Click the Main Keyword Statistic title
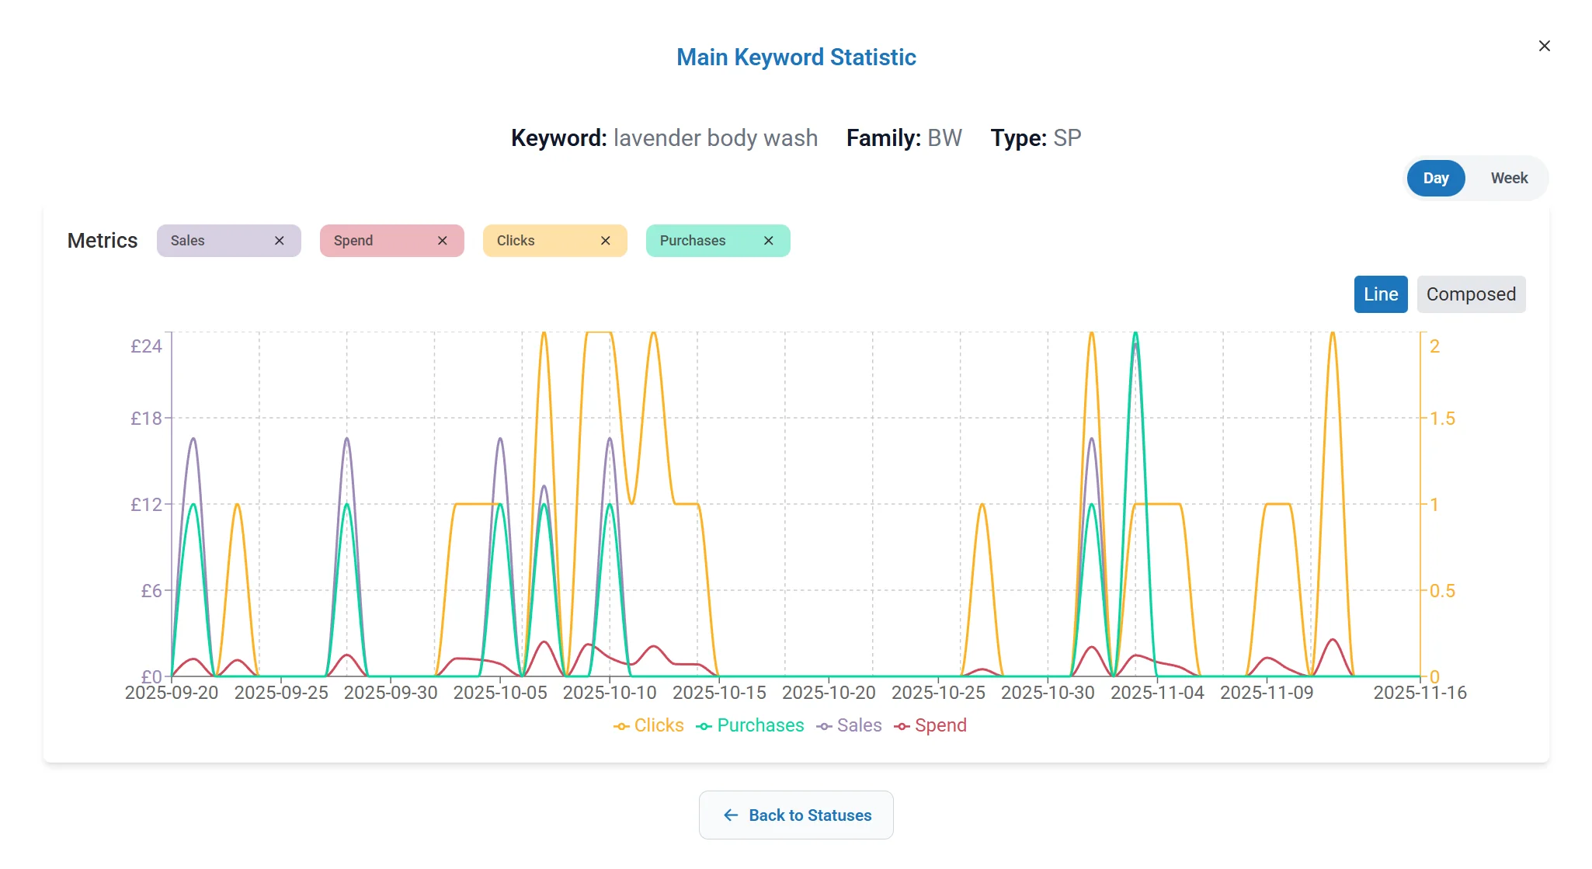Screen dimensions: 1592x869 point(795,57)
